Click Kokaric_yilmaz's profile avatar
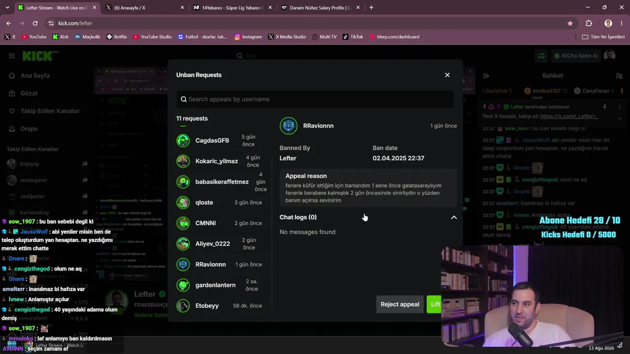Viewport: 630px width, 354px height. coord(183,161)
